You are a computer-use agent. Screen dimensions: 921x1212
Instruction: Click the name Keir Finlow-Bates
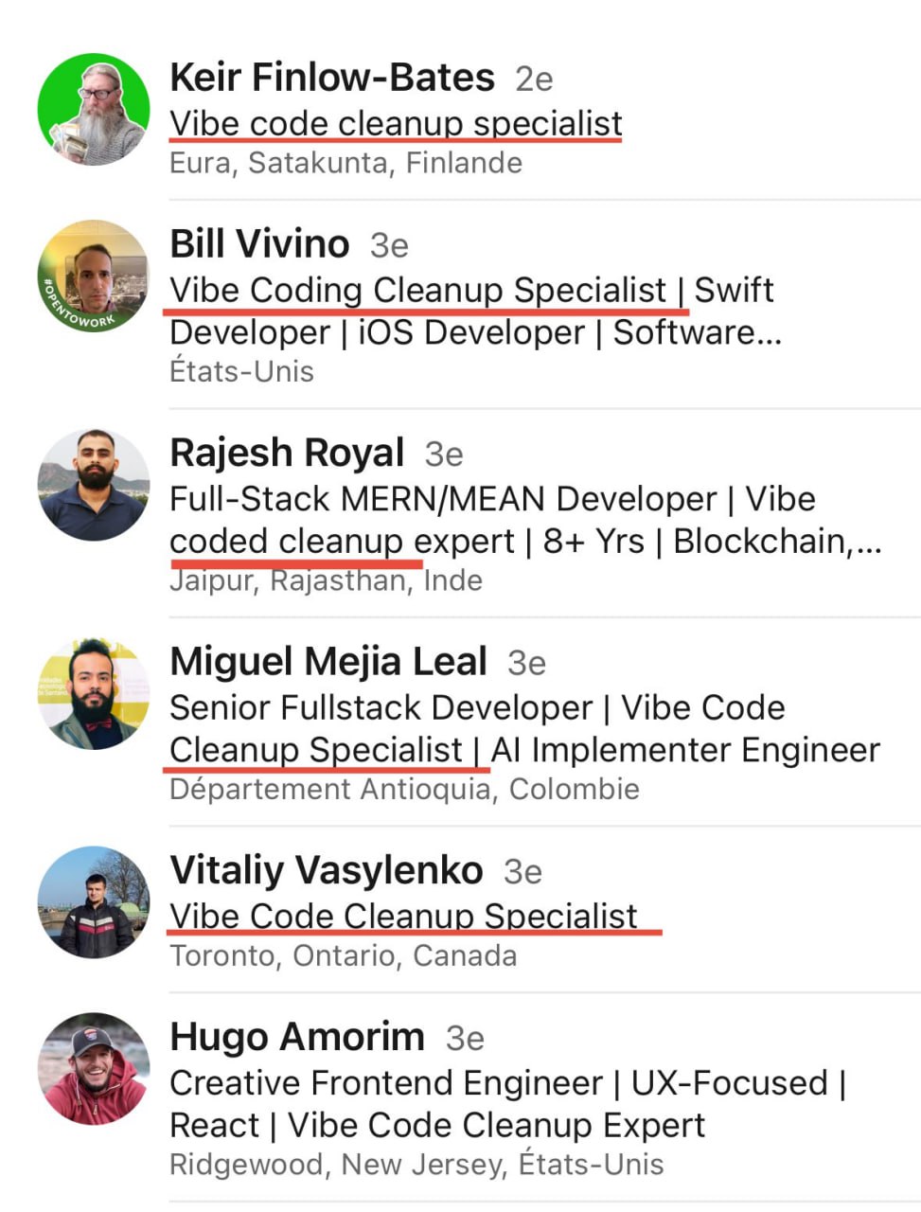[x=331, y=78]
